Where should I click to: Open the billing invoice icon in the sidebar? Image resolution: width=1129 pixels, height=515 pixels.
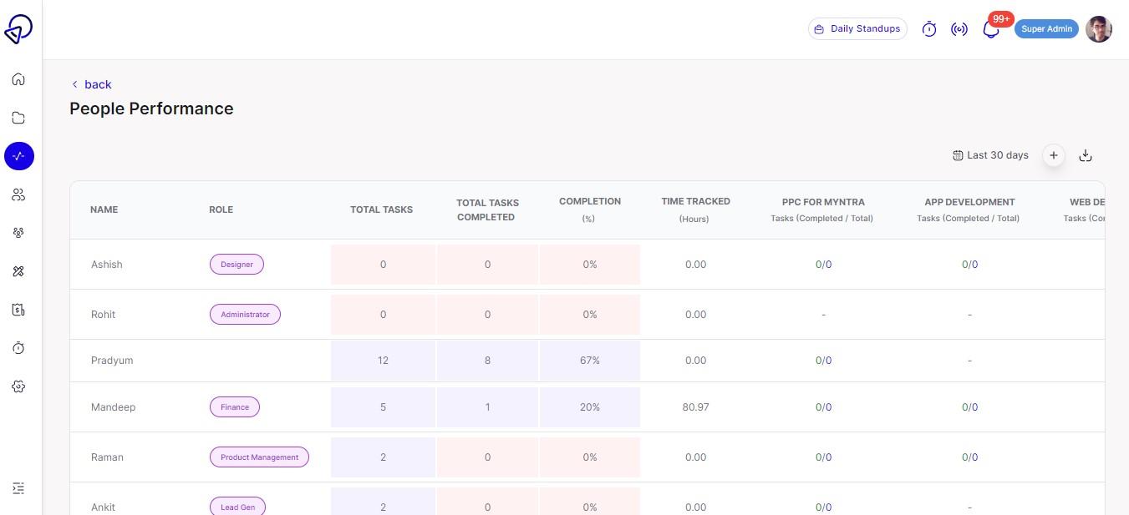[18, 310]
